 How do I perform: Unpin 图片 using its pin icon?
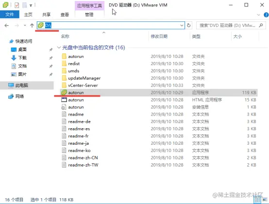(x=51, y=74)
